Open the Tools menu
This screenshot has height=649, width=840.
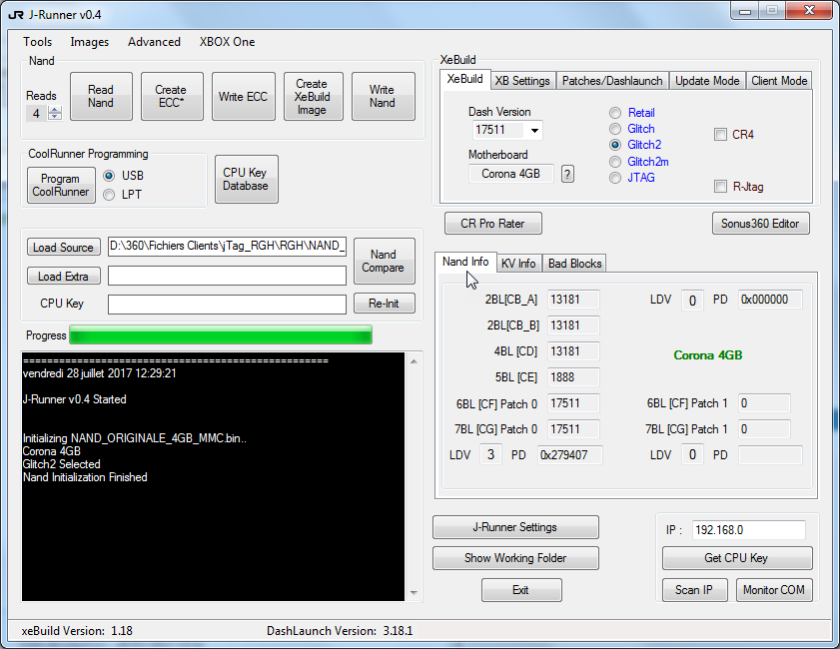38,42
